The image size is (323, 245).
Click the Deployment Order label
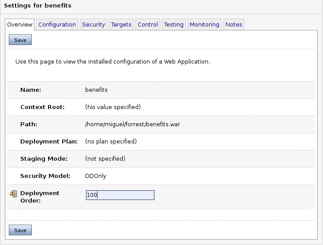40,197
